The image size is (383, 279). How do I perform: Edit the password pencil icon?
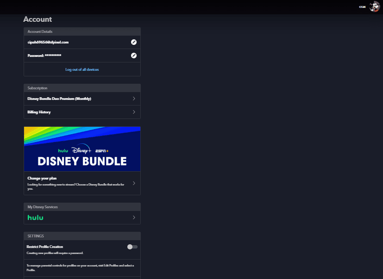(134, 56)
